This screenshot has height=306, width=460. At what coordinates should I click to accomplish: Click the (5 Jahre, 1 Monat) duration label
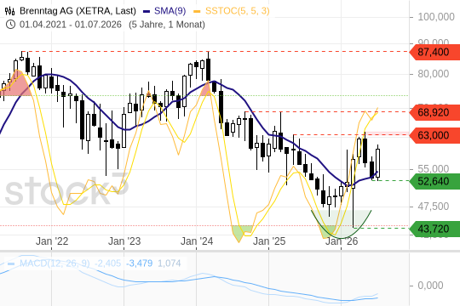pos(167,25)
